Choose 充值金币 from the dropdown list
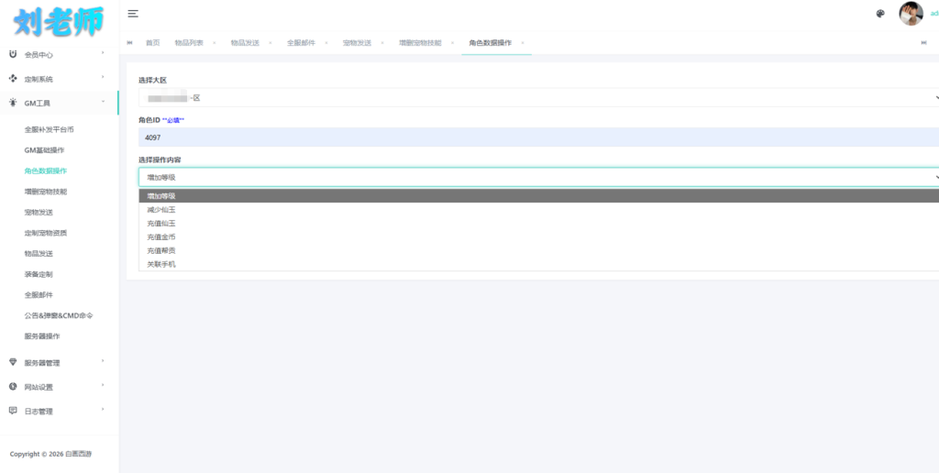Image resolution: width=939 pixels, height=473 pixels. (538, 237)
